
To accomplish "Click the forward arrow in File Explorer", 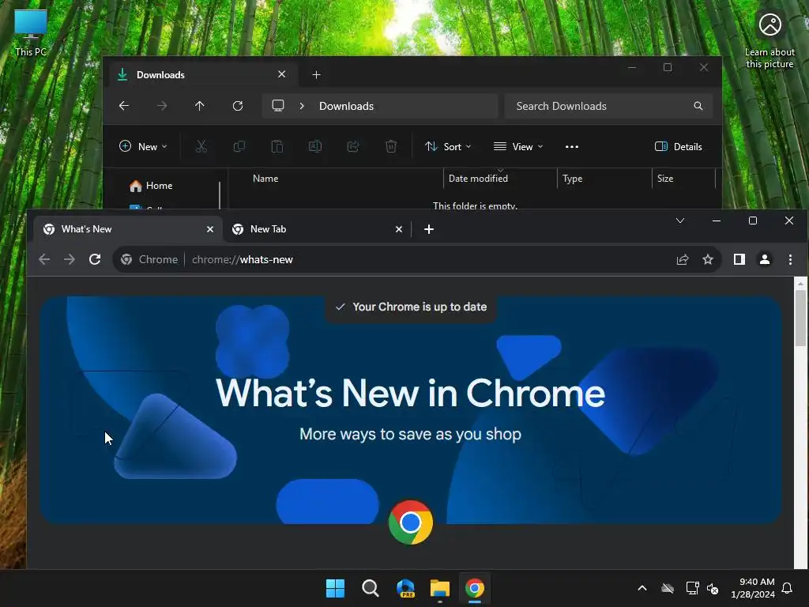I will (x=162, y=106).
